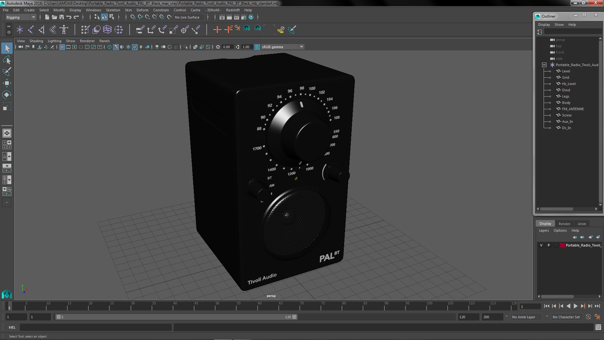Click the red color swatch of the layer
The height and width of the screenshot is (340, 604).
(x=562, y=245)
